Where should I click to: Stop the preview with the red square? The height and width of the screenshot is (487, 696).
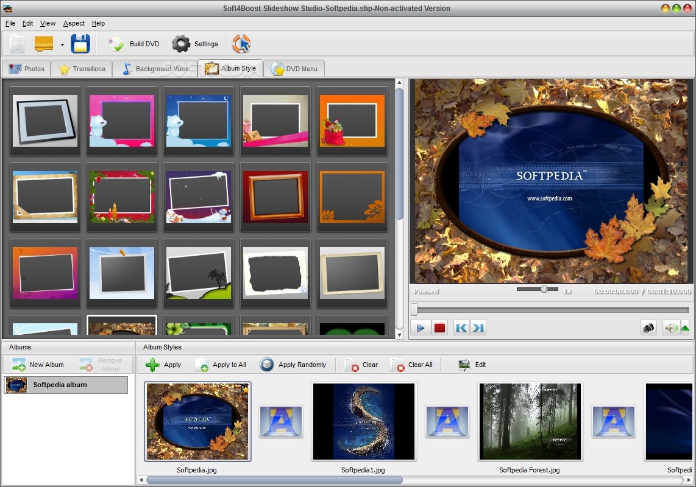pos(439,328)
